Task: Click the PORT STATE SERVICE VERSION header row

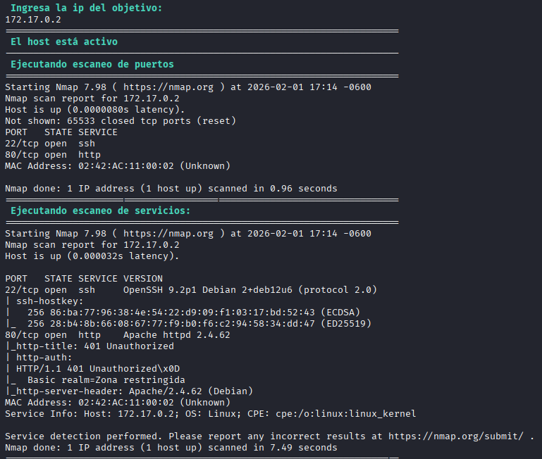Action: coord(84,279)
